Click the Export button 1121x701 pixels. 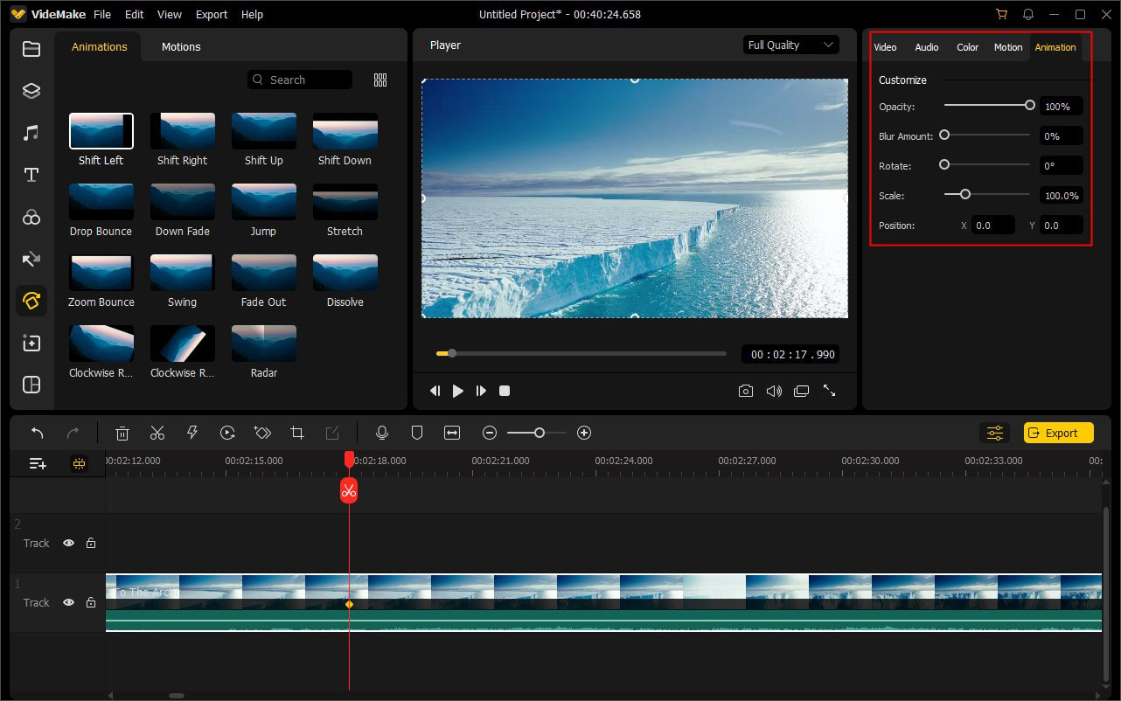pos(1058,432)
